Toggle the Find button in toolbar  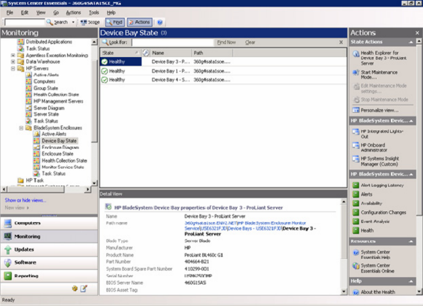[x=114, y=22]
